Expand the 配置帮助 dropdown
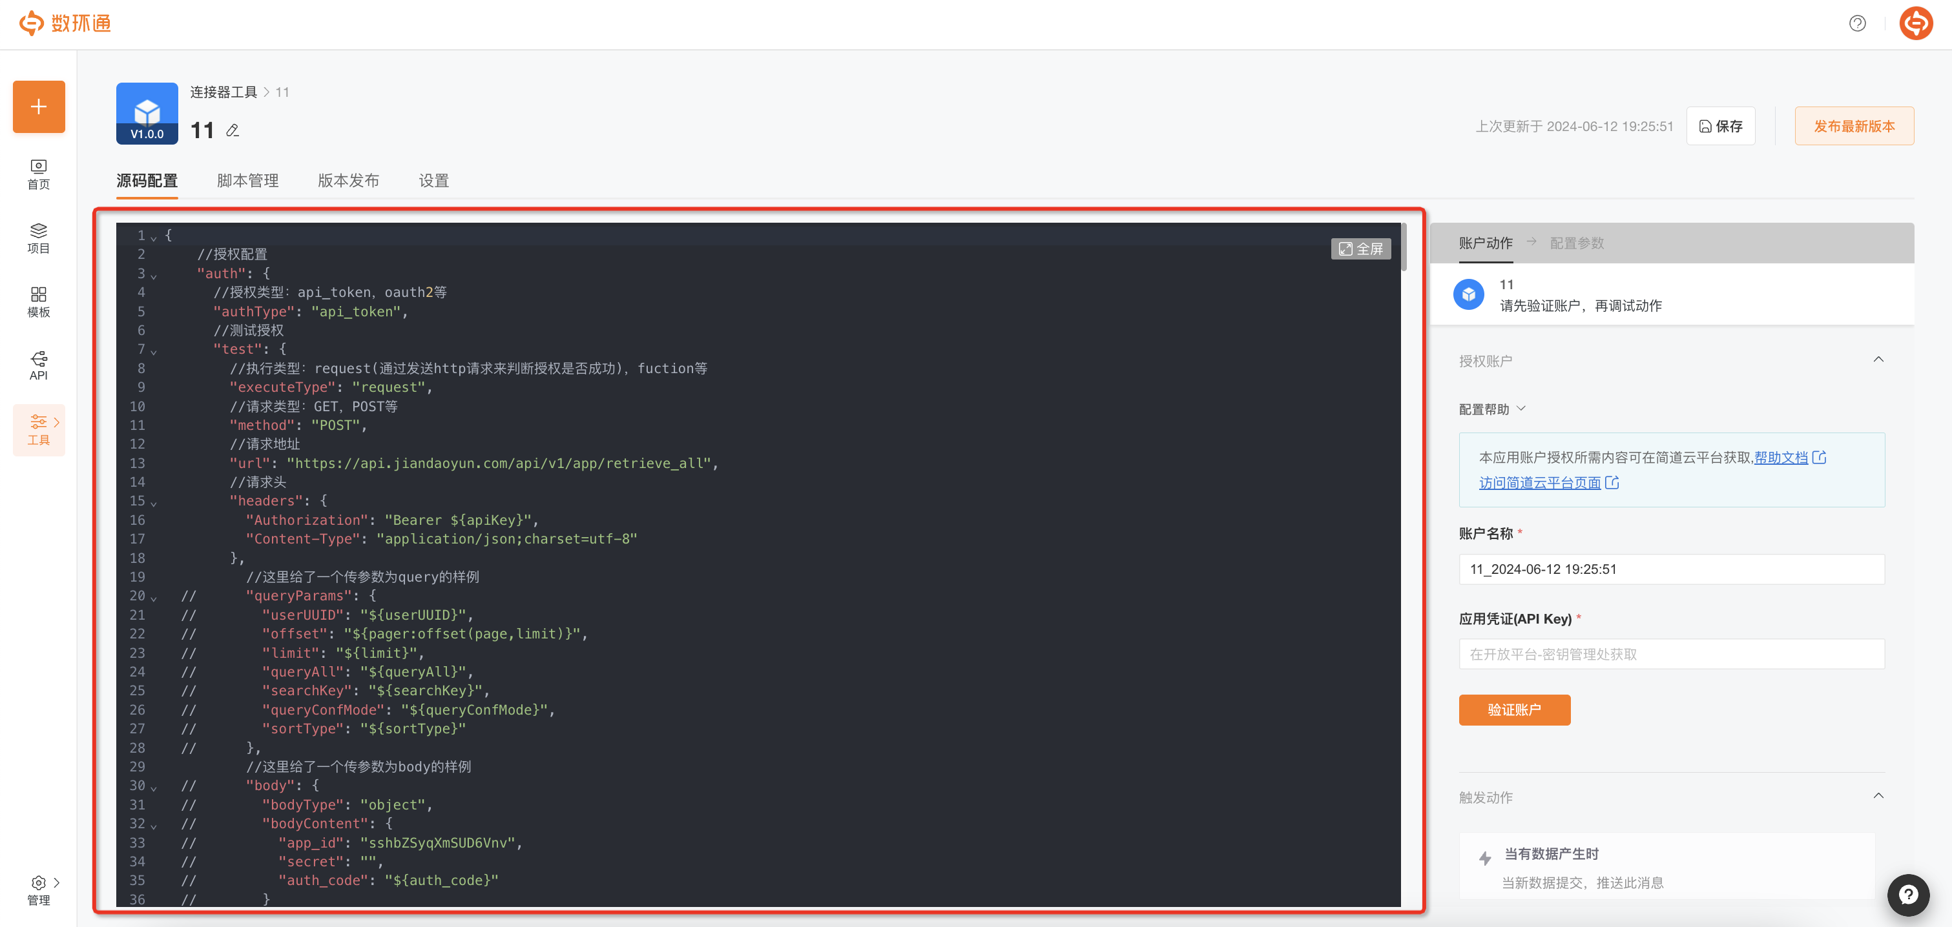 point(1492,409)
